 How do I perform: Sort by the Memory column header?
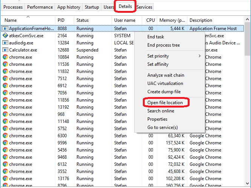[x=172, y=20]
